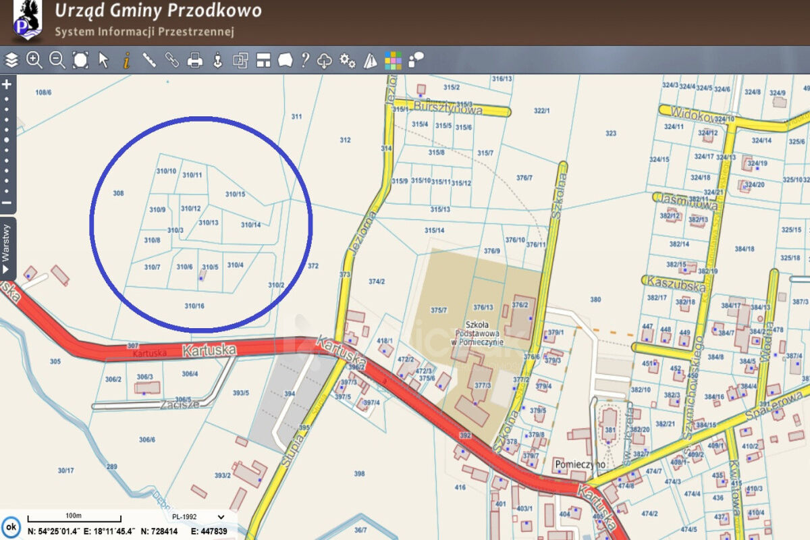810x540 pixels.
Task: Click the minus zoom control on the left
Action: tap(7, 201)
